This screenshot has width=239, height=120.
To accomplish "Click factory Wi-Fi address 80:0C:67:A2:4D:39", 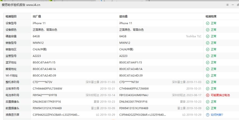I will pyautogui.click(x=44, y=75).
